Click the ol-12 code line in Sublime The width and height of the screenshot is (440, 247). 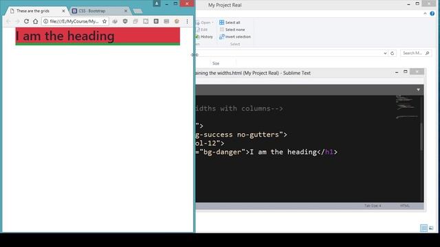pyautogui.click(x=210, y=143)
